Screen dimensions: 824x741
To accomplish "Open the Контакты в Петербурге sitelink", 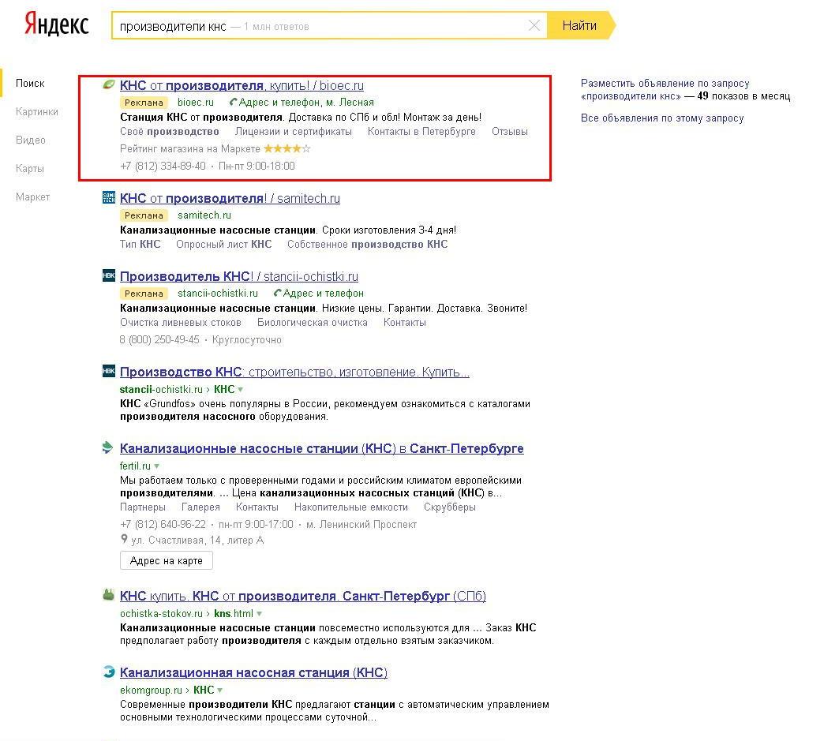I will pos(421,131).
